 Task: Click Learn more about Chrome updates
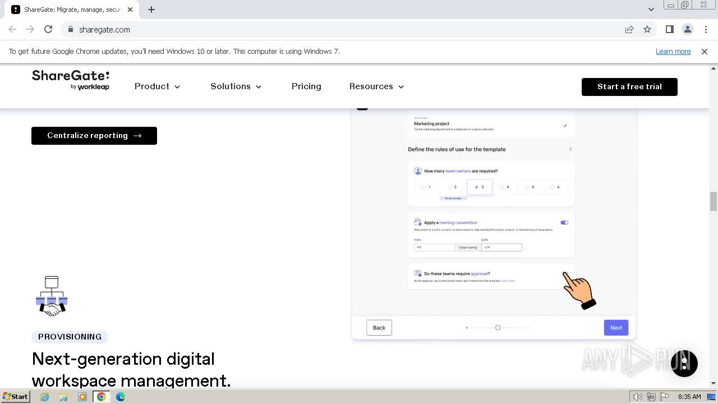tap(673, 51)
